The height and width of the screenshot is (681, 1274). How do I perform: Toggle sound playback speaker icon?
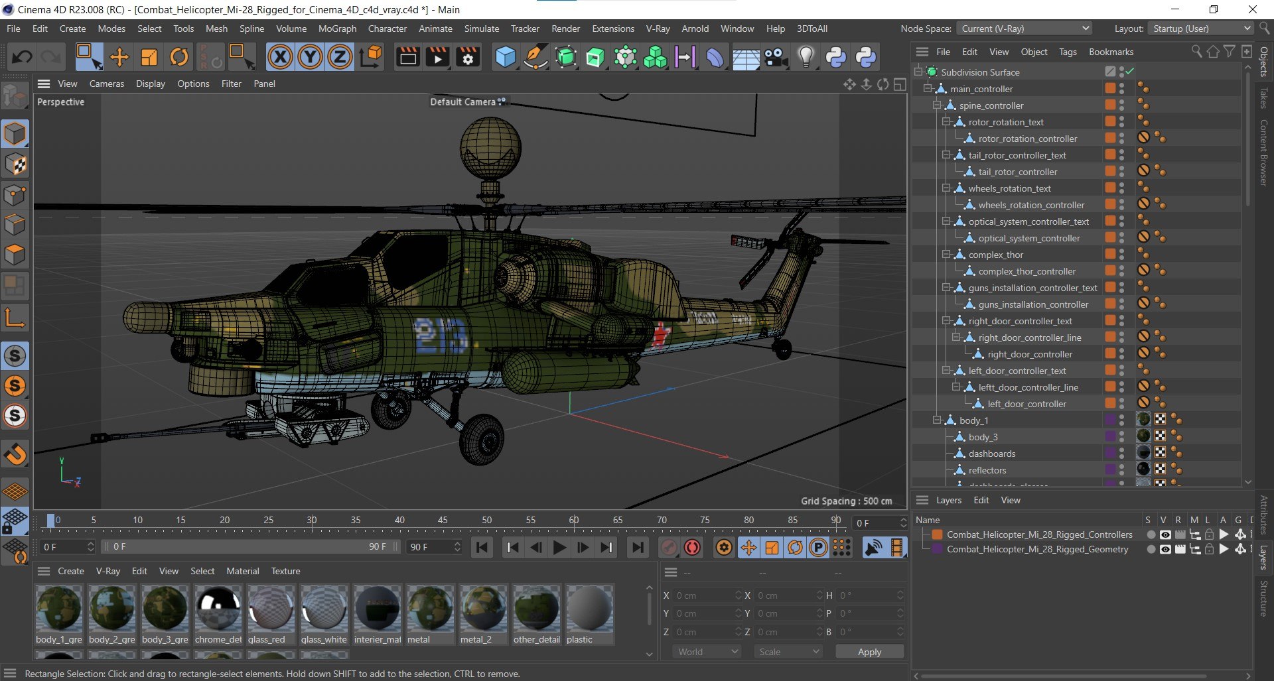click(875, 548)
